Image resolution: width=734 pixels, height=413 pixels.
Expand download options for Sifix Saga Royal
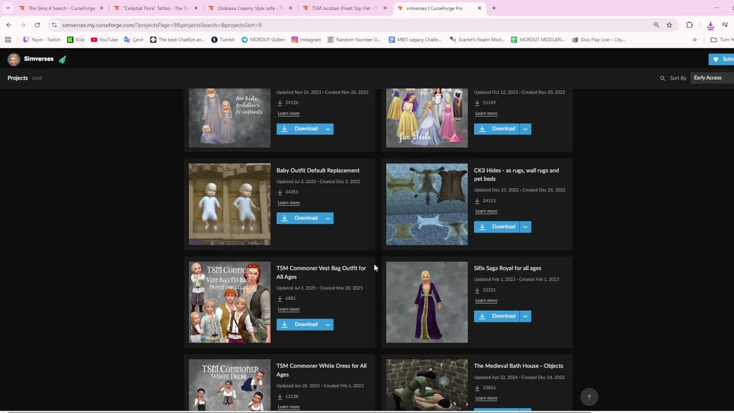(525, 316)
